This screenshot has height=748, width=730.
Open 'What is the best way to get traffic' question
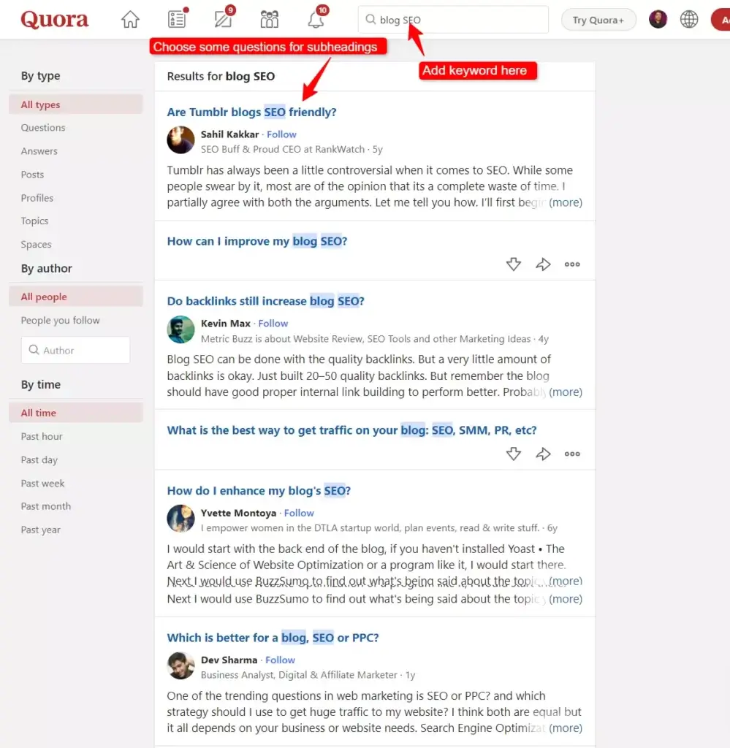click(x=351, y=430)
